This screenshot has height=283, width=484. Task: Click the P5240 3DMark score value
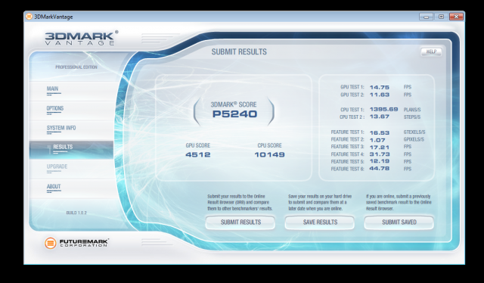[234, 114]
